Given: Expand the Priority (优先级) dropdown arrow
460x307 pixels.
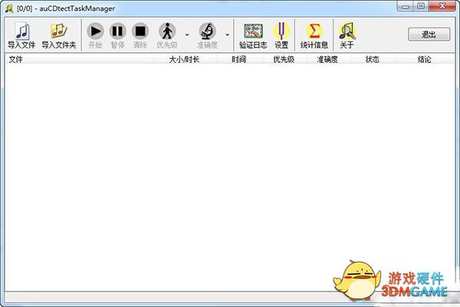Looking at the screenshot, I should click(187, 35).
